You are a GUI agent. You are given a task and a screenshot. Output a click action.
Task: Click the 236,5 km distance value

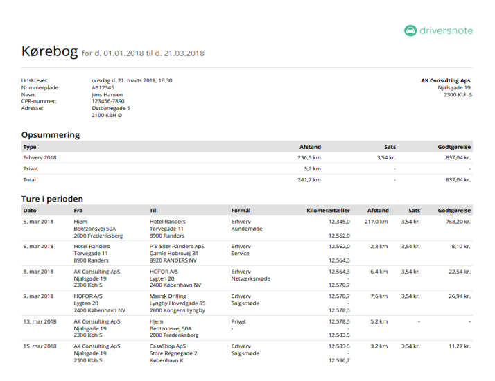pos(309,157)
